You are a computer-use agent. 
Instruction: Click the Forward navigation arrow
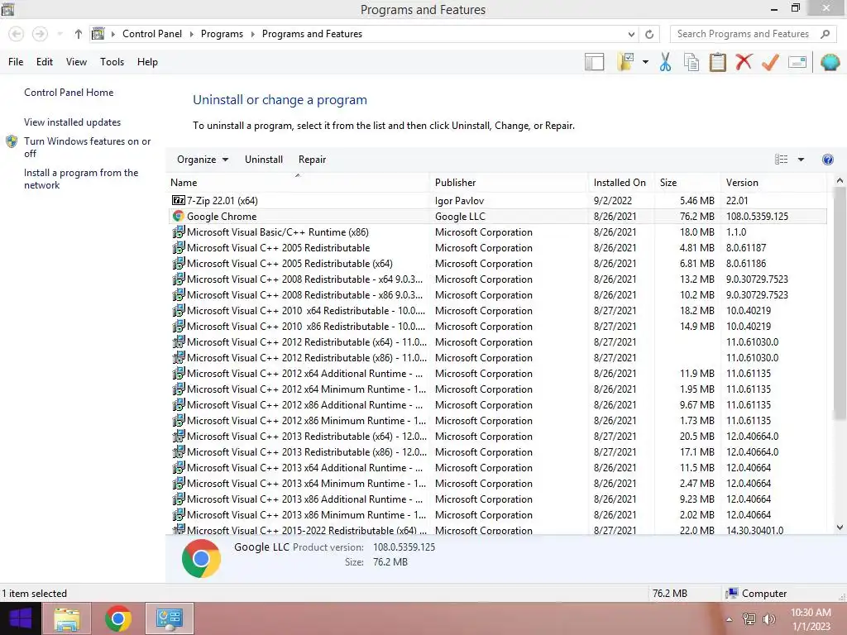click(40, 34)
